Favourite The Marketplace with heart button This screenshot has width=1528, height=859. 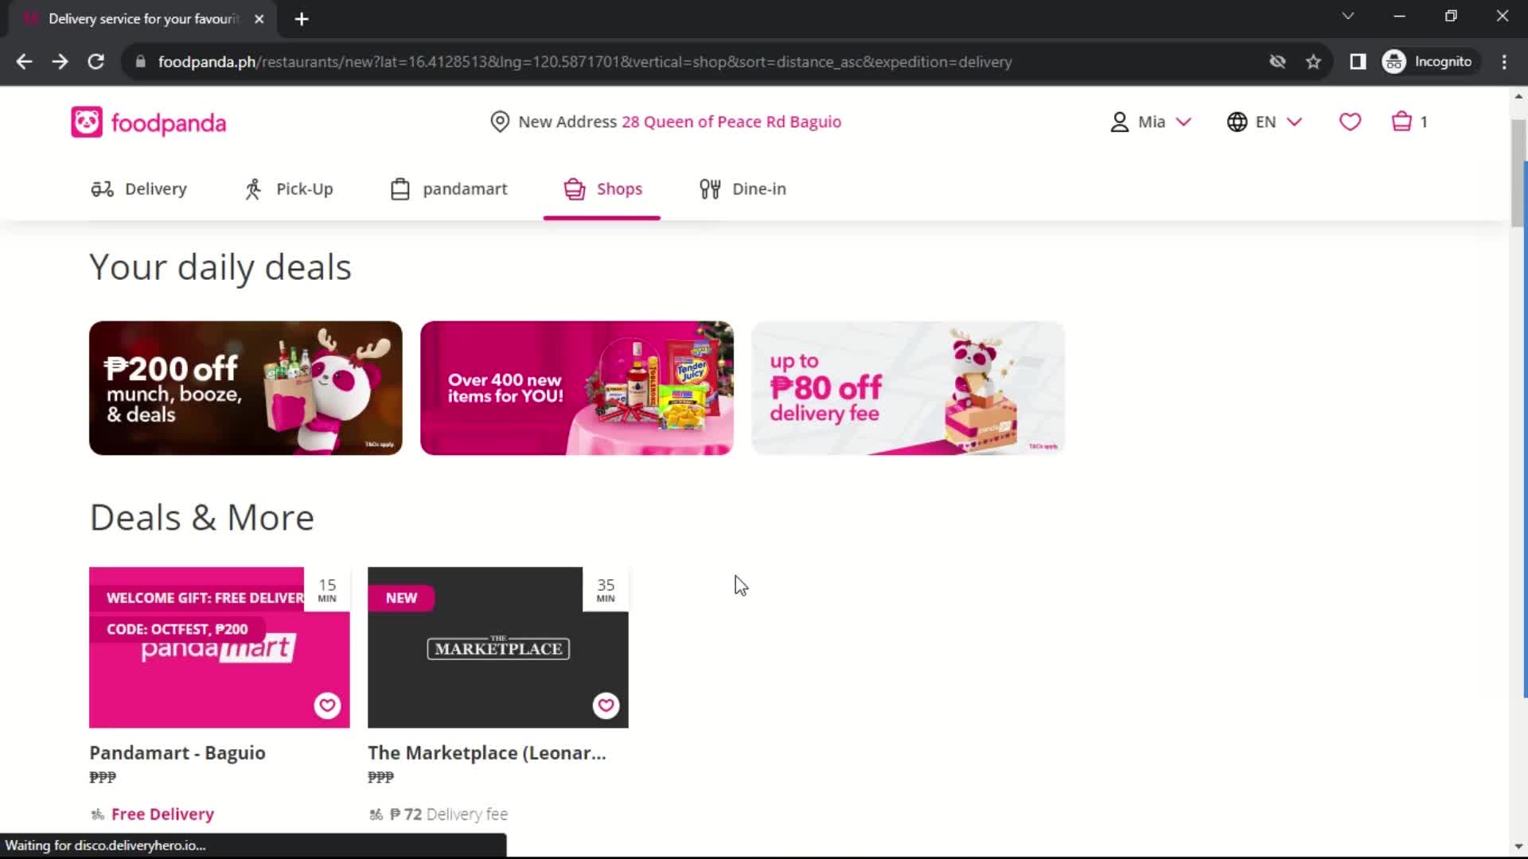pyautogui.click(x=606, y=705)
